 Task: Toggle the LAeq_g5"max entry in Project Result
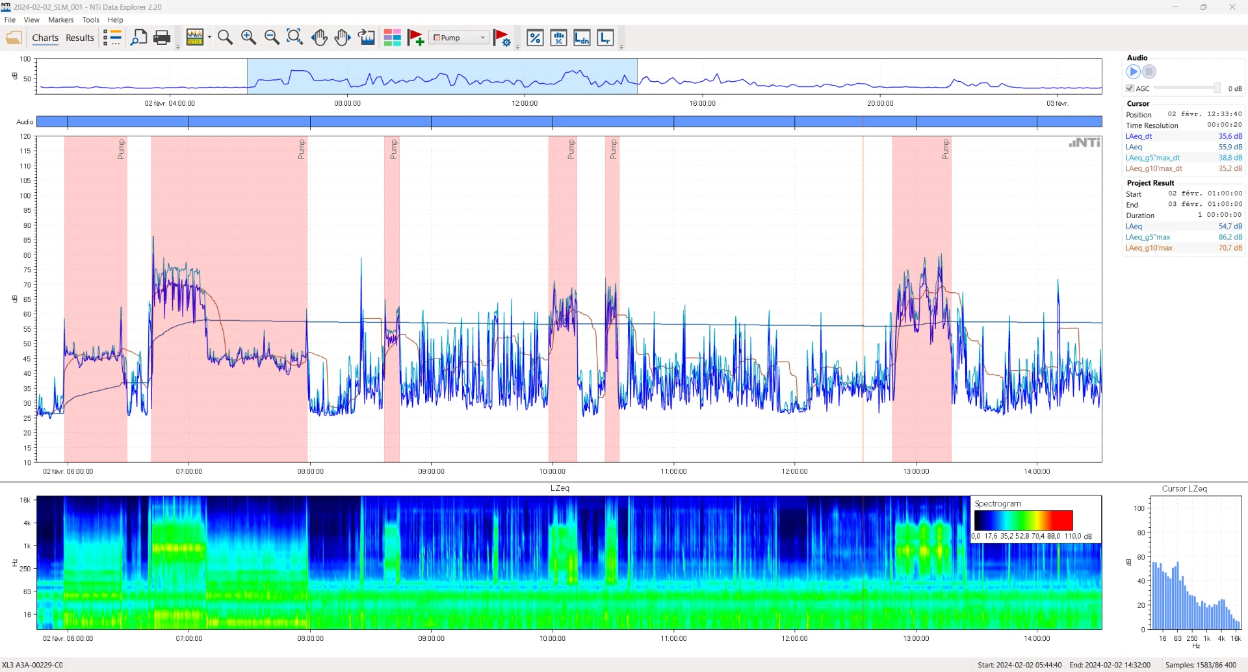pyautogui.click(x=1148, y=237)
